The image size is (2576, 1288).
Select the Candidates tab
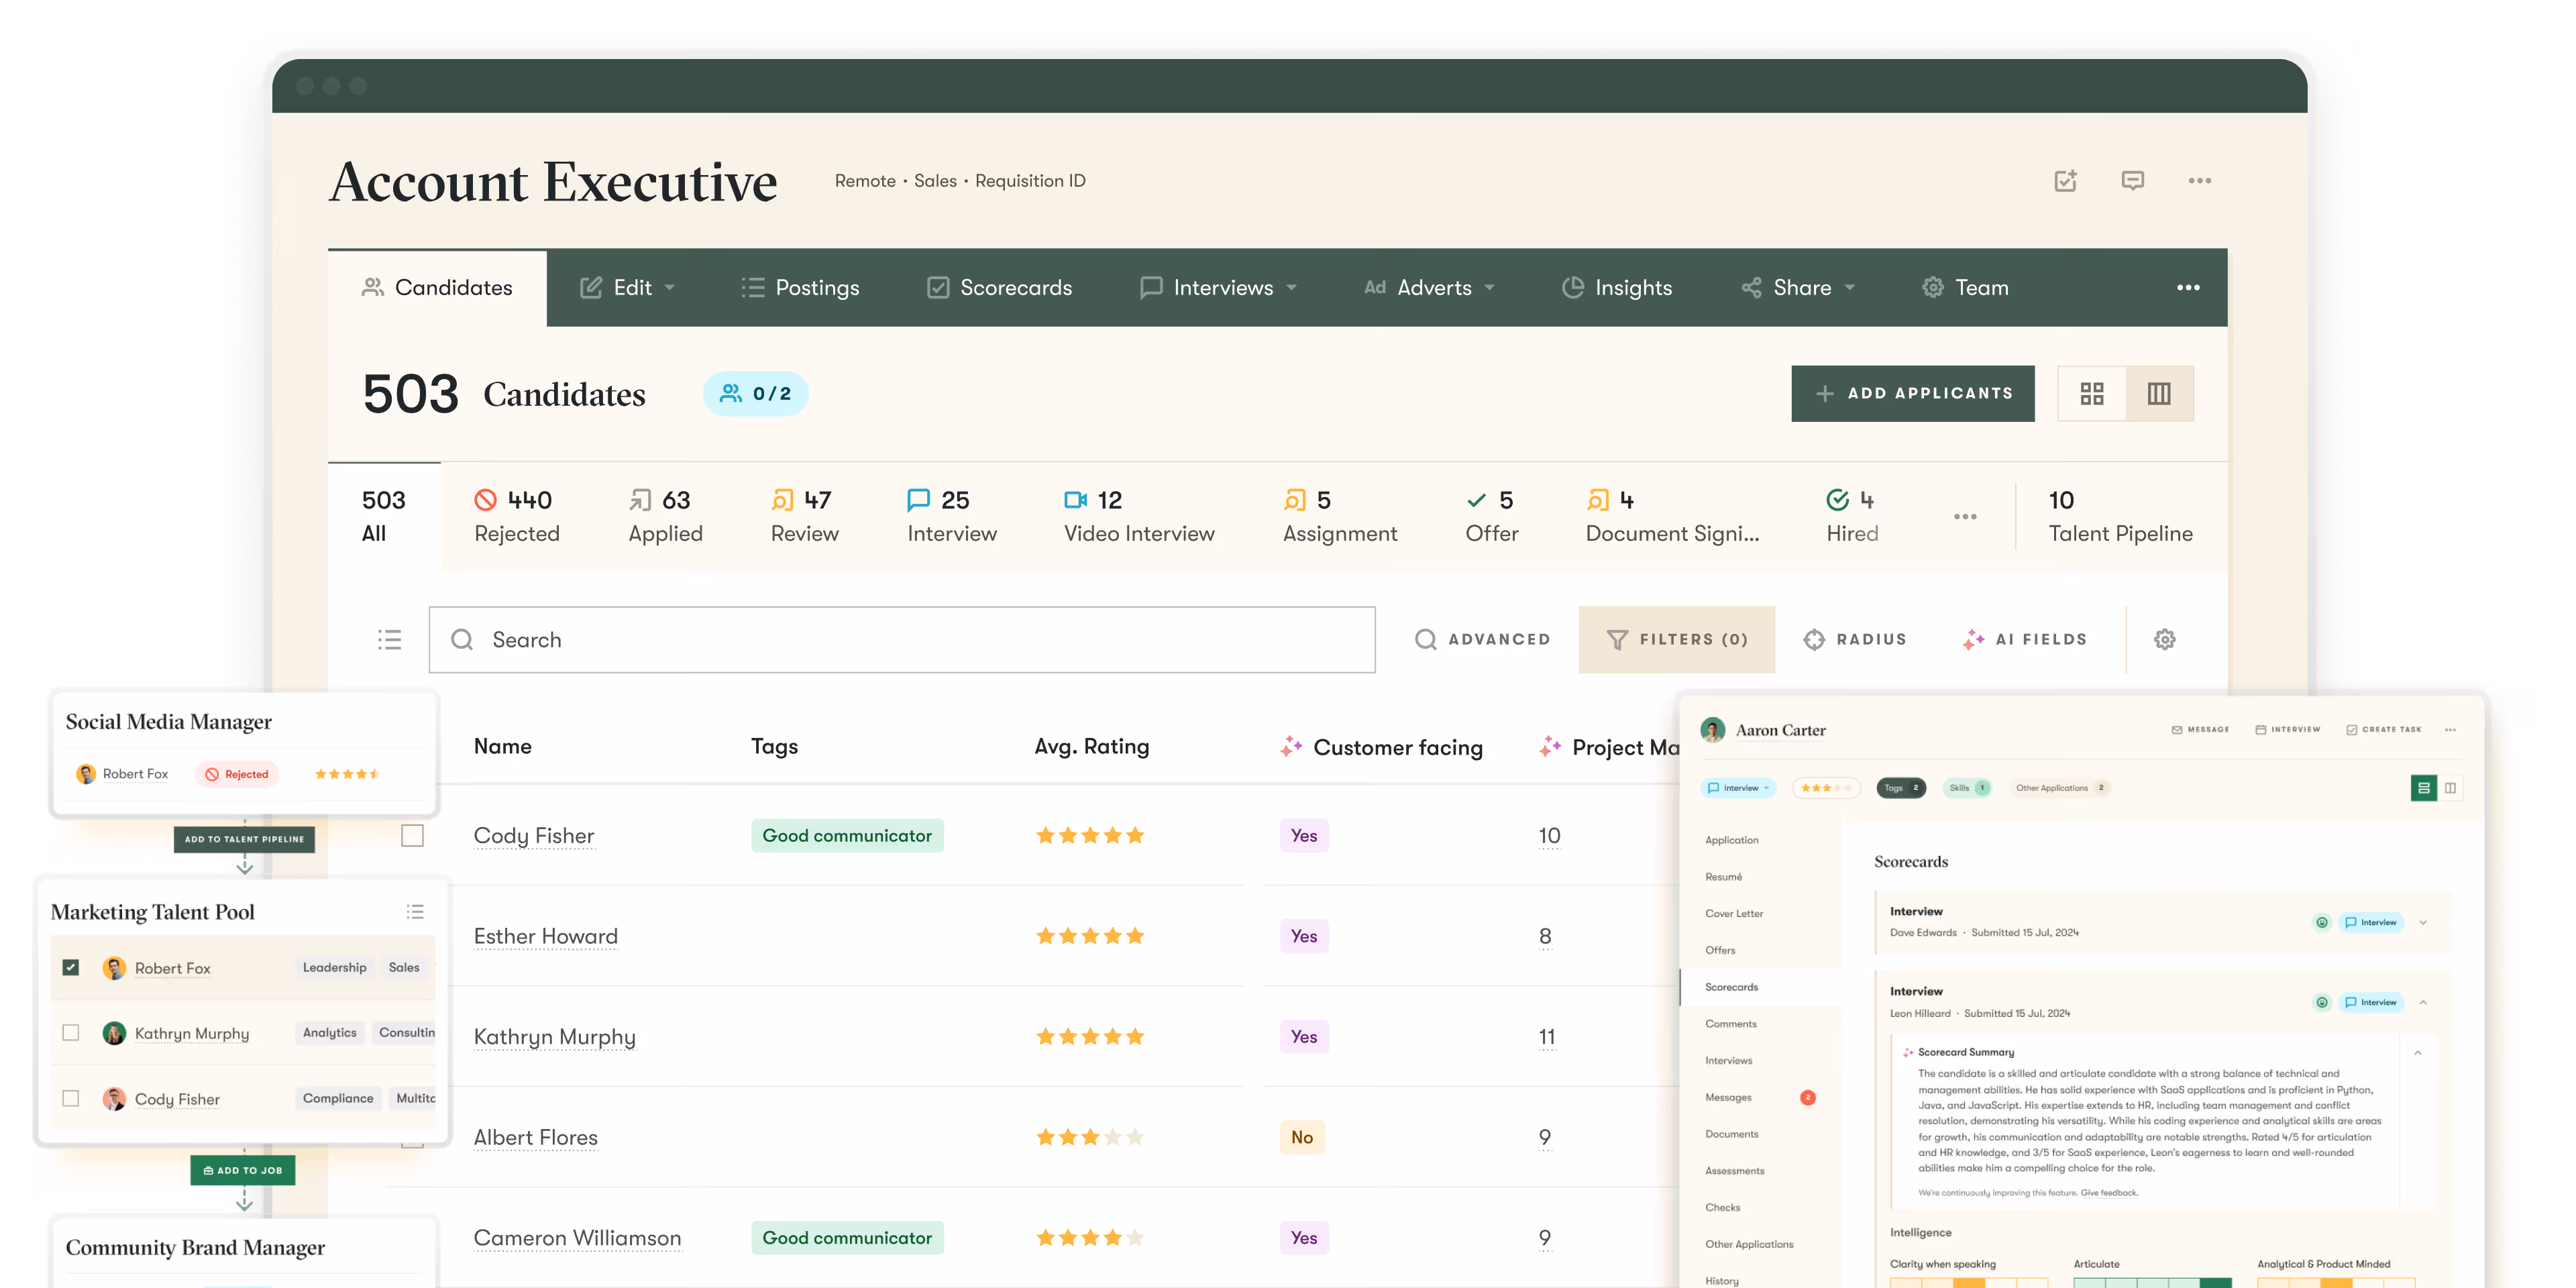[437, 288]
